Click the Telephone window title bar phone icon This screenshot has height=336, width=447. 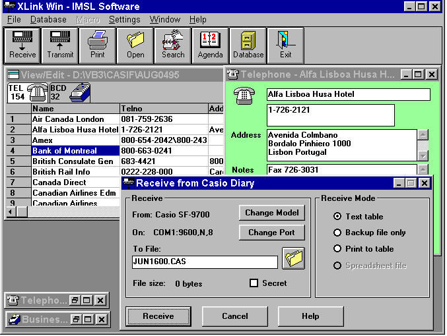point(232,74)
